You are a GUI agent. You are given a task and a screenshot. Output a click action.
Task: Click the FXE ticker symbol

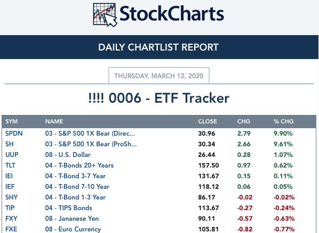tap(11, 229)
